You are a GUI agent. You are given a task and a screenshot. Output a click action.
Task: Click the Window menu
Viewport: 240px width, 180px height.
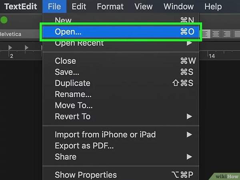coord(178,6)
